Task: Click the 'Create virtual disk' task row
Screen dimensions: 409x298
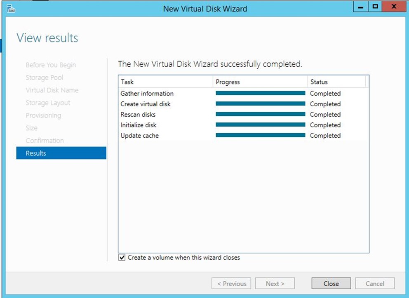Action: 244,104
